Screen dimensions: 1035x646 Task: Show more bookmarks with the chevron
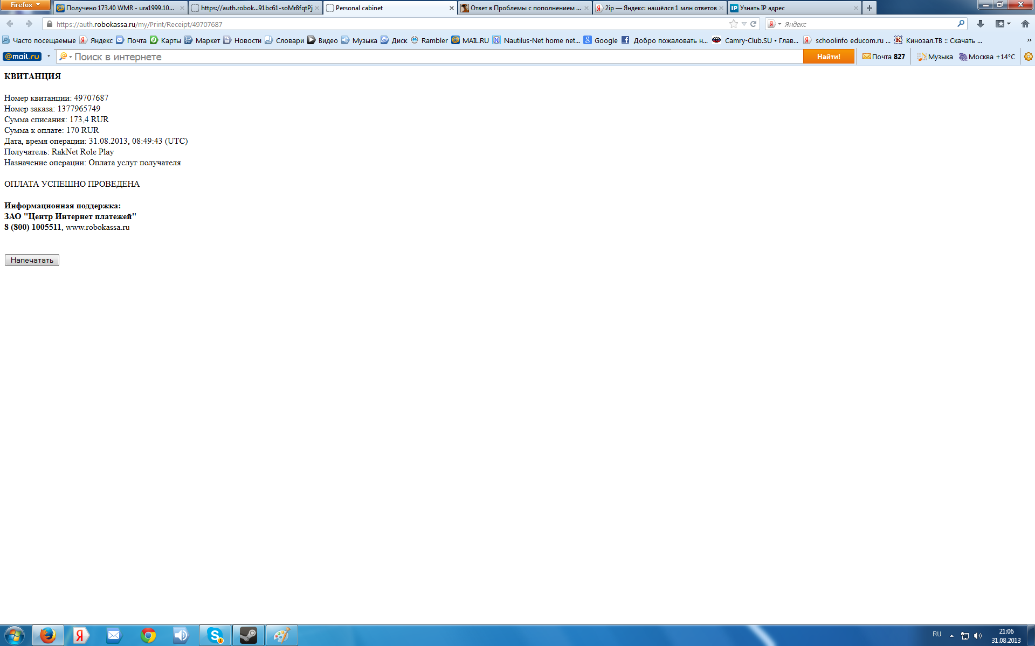(x=1029, y=40)
